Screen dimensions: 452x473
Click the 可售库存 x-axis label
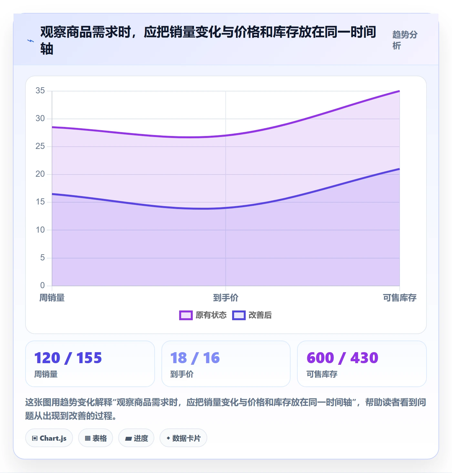(x=400, y=298)
